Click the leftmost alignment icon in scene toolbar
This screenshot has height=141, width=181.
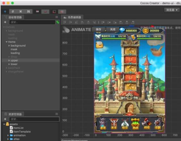click(64, 22)
